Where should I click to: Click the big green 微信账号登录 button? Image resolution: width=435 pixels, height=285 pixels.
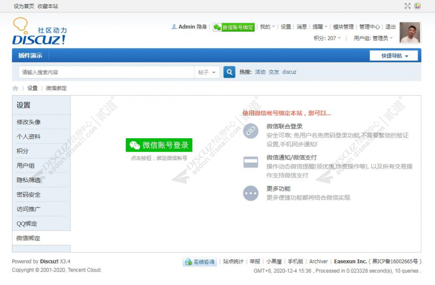(x=159, y=145)
